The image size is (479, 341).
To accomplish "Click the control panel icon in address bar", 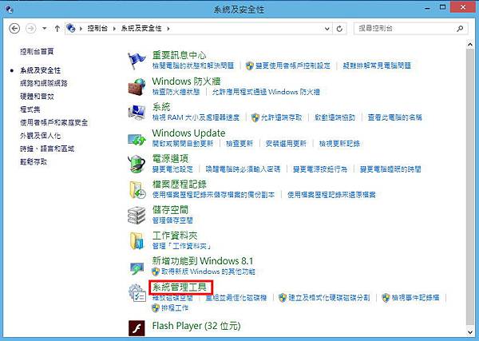I will pyautogui.click(x=71, y=28).
